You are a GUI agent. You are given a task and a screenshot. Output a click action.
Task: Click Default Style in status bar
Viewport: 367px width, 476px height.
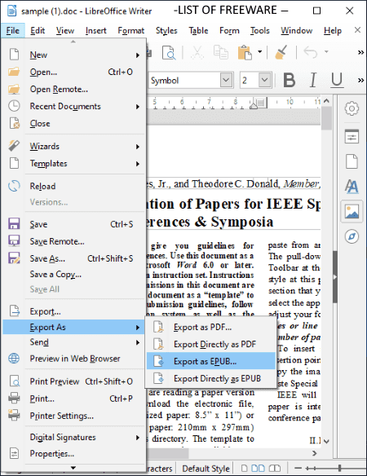pos(206,469)
